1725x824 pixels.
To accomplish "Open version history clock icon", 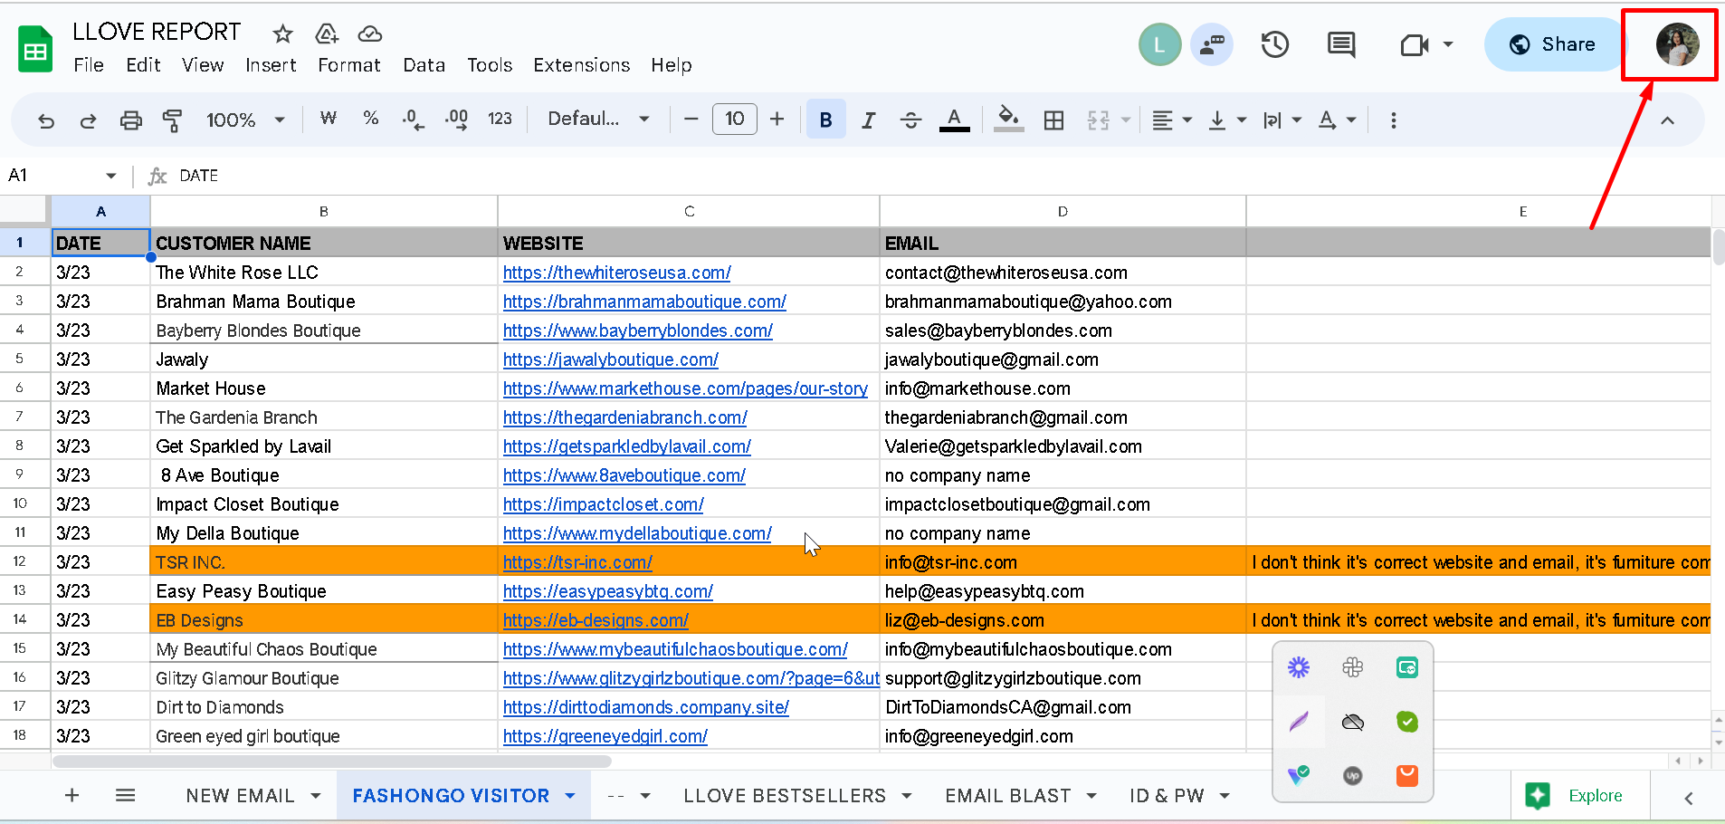I will pyautogui.click(x=1275, y=44).
